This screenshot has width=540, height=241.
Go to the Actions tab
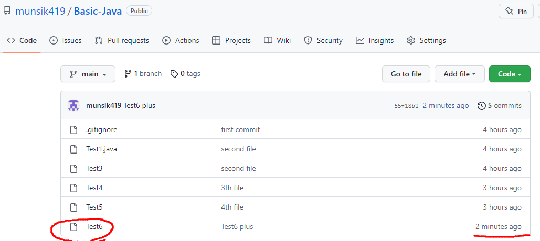(x=181, y=40)
